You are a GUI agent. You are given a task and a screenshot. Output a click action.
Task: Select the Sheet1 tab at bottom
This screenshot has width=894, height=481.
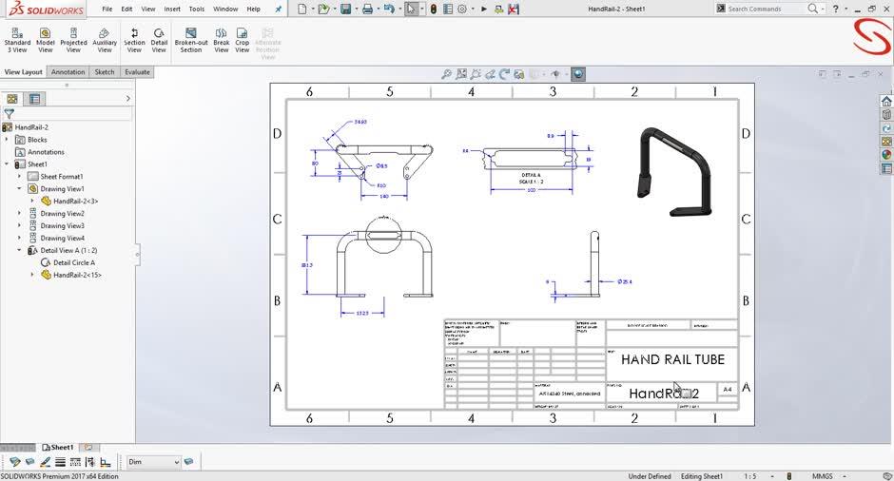tap(58, 447)
